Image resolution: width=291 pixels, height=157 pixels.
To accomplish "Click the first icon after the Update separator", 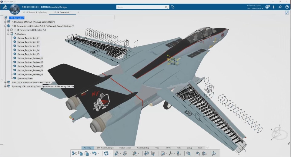I will coord(117,153).
